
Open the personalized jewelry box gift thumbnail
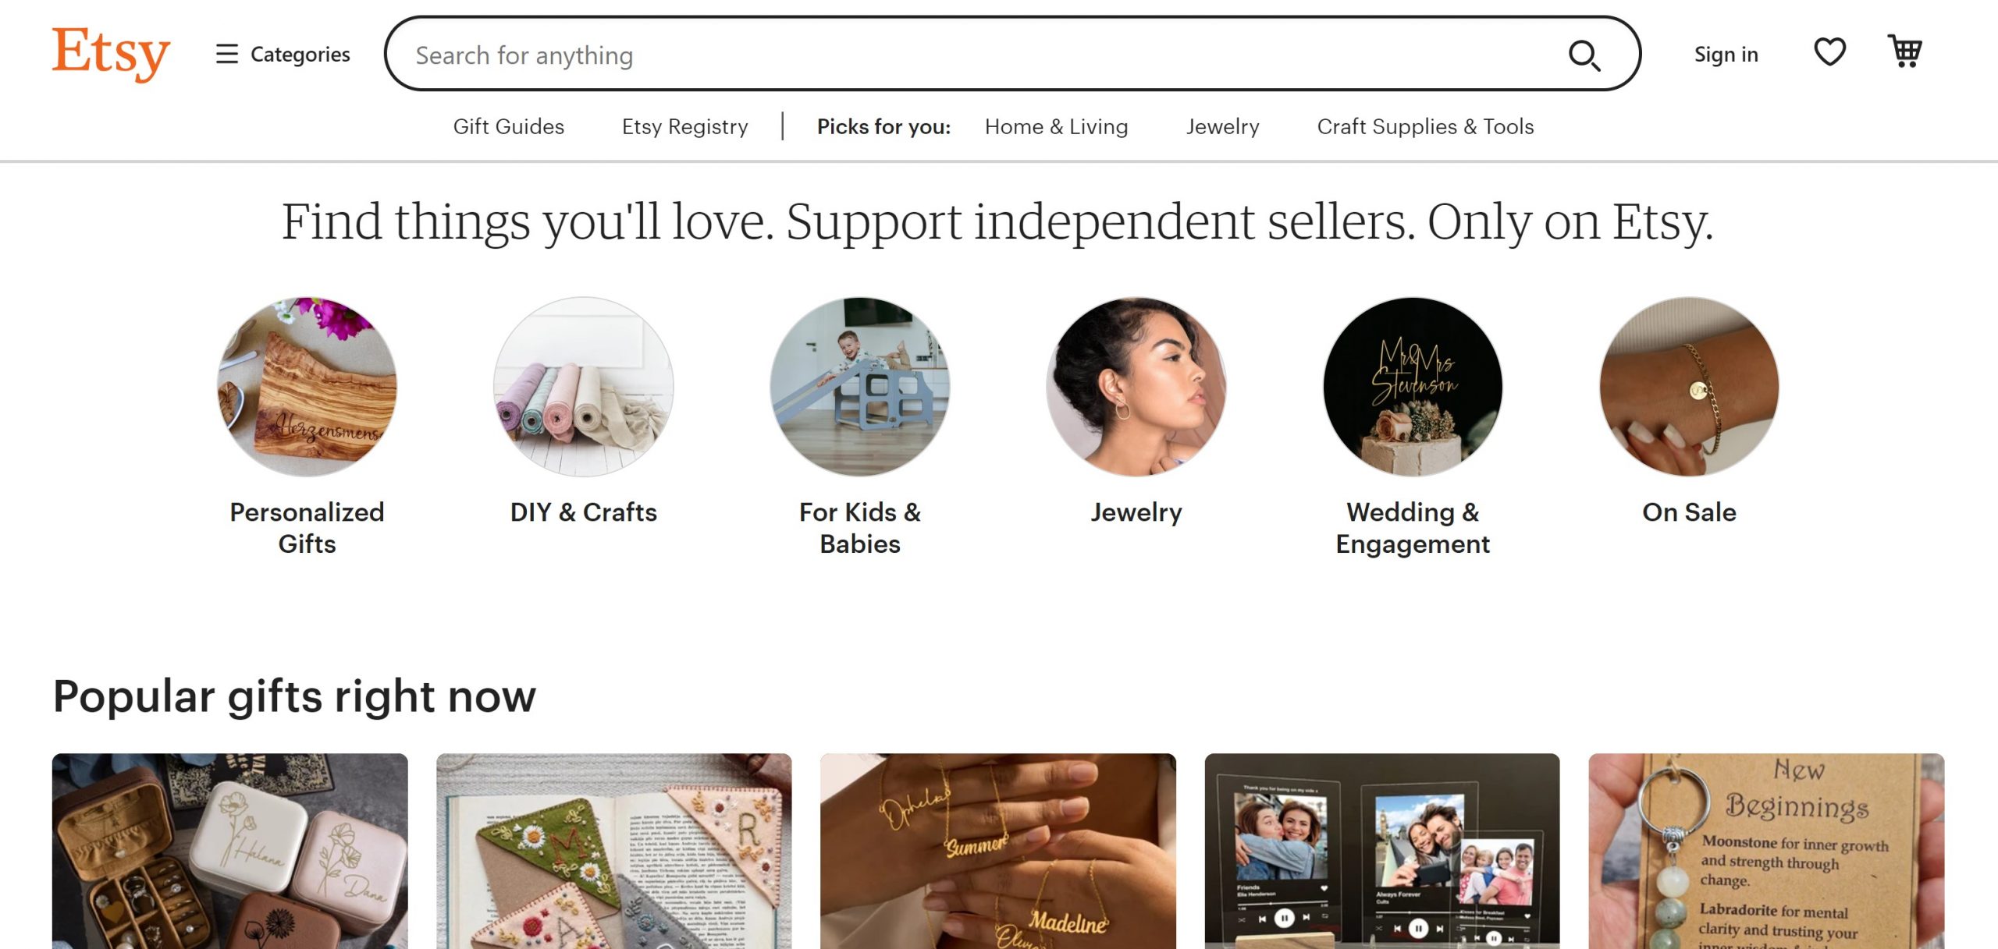coord(229,852)
